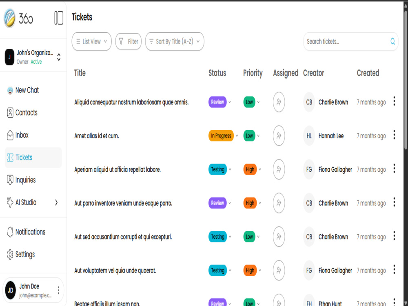This screenshot has height=306, width=408.
Task: Click the JD user avatar
Action: pyautogui.click(x=11, y=290)
